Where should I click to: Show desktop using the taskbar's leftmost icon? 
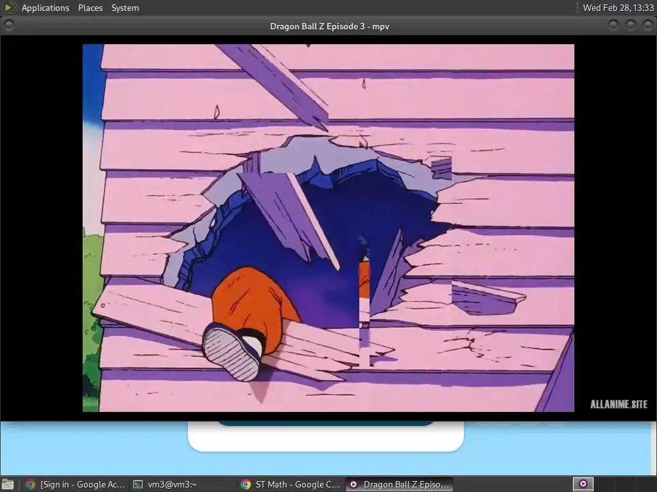(8, 484)
